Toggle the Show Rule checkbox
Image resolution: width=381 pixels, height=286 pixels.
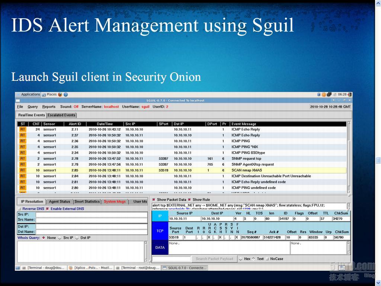point(189,200)
